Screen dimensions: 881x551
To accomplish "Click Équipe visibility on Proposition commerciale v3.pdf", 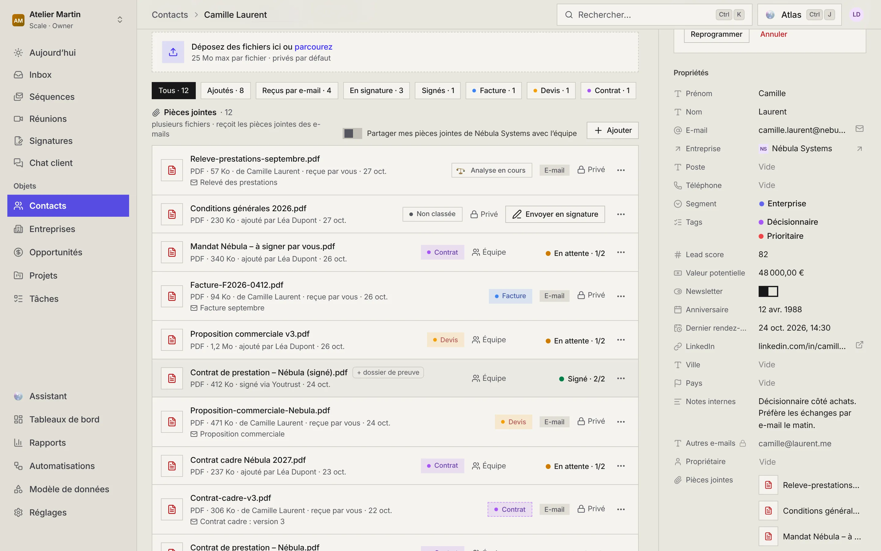I will [x=489, y=340].
